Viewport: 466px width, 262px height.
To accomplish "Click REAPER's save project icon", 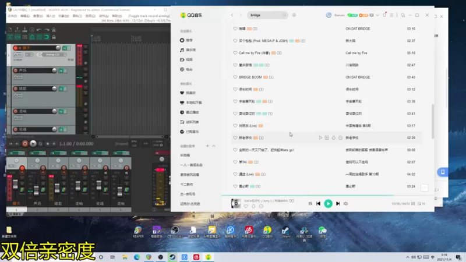I will (x=24, y=30).
